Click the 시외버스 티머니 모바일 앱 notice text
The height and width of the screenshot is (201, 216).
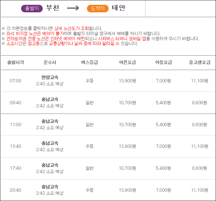coord(122,38)
